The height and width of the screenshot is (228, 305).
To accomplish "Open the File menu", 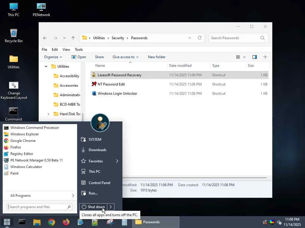I will pos(44,50).
